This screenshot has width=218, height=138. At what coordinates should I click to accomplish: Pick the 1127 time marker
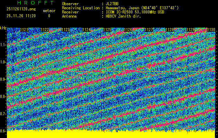[x=148, y=30]
